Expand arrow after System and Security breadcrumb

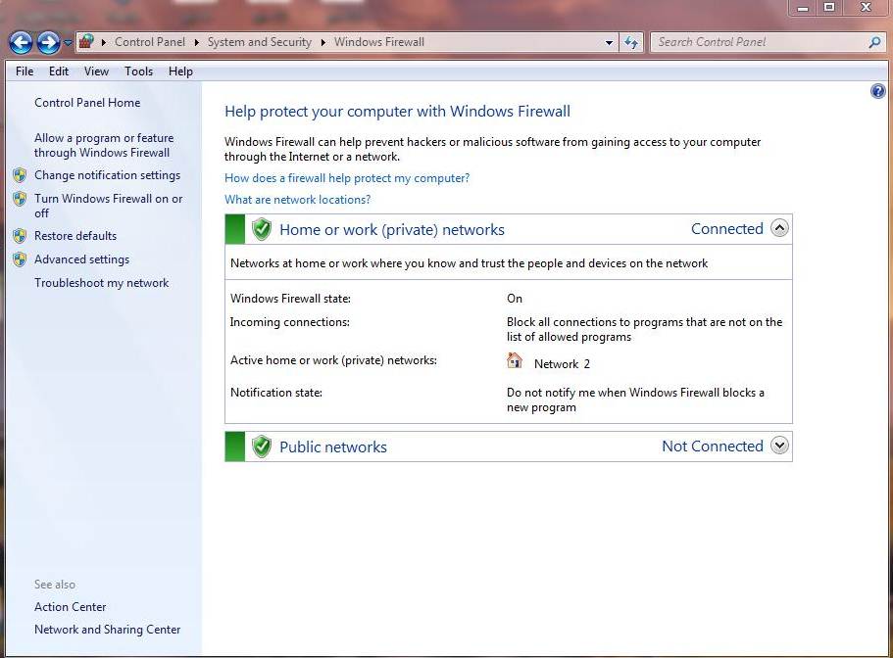click(x=322, y=42)
